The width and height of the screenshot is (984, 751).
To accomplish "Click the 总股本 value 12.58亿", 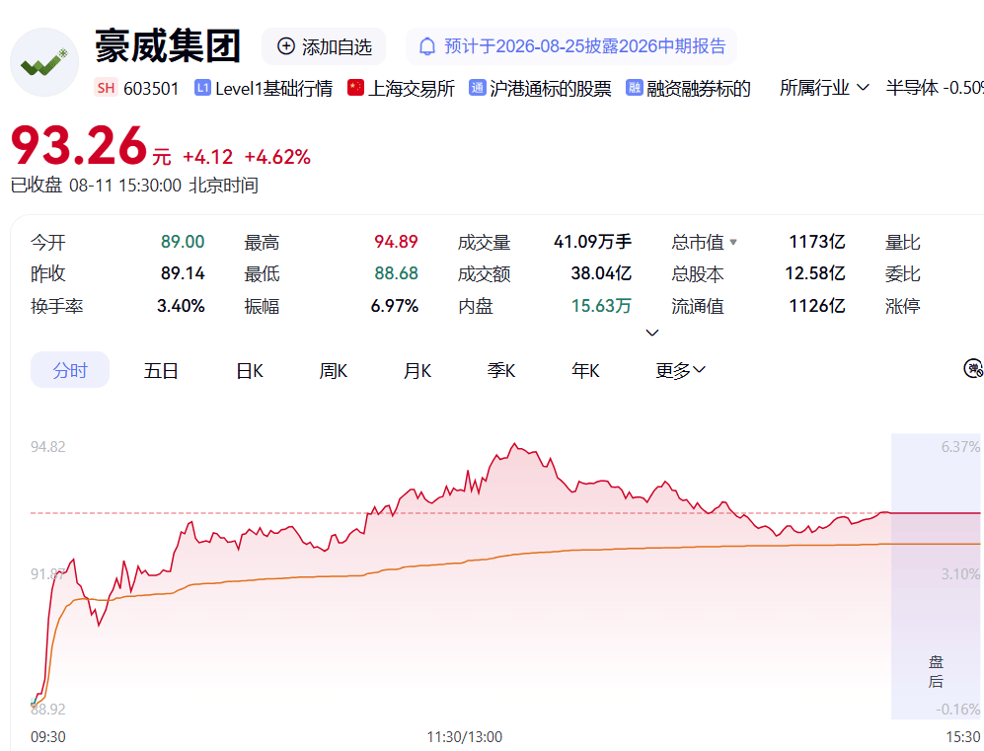I will coord(814,273).
